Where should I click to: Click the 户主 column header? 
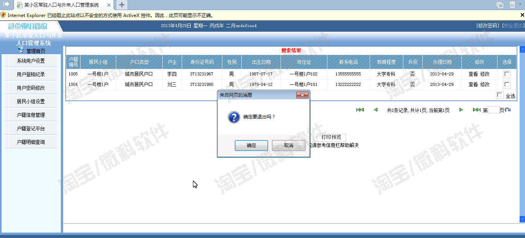(x=172, y=62)
